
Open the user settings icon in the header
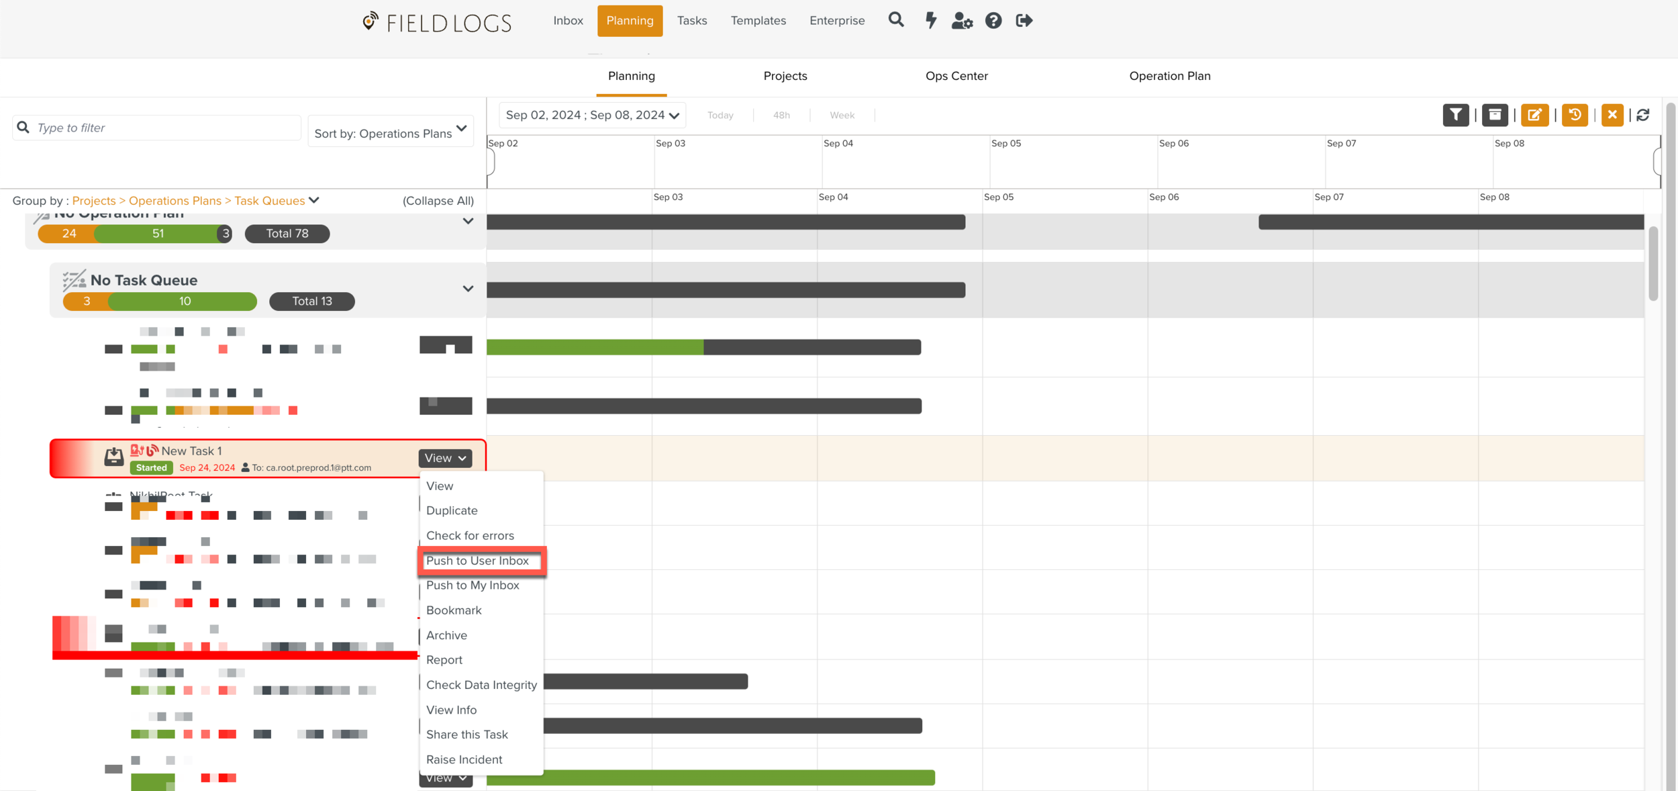click(x=962, y=21)
